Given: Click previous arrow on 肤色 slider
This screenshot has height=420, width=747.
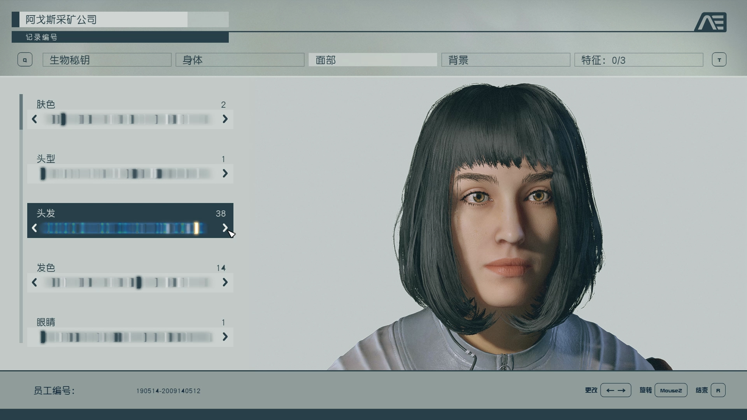Looking at the screenshot, I should click(34, 119).
